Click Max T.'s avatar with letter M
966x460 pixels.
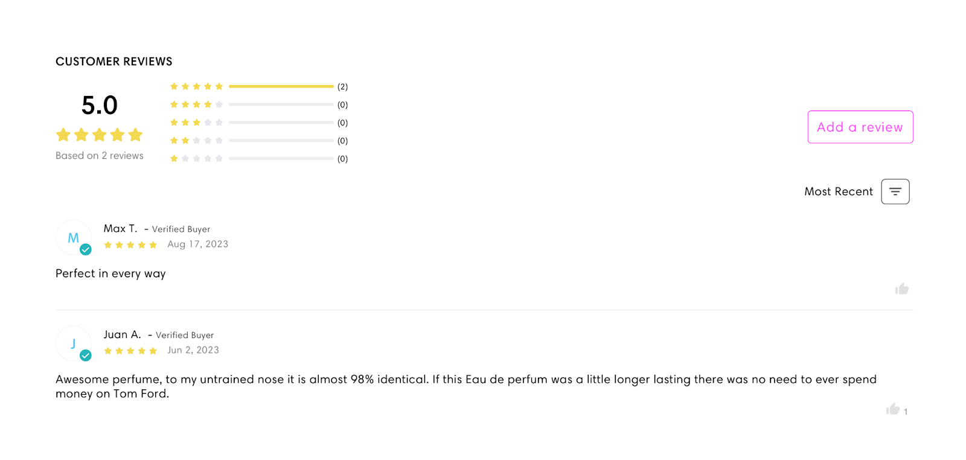(73, 237)
